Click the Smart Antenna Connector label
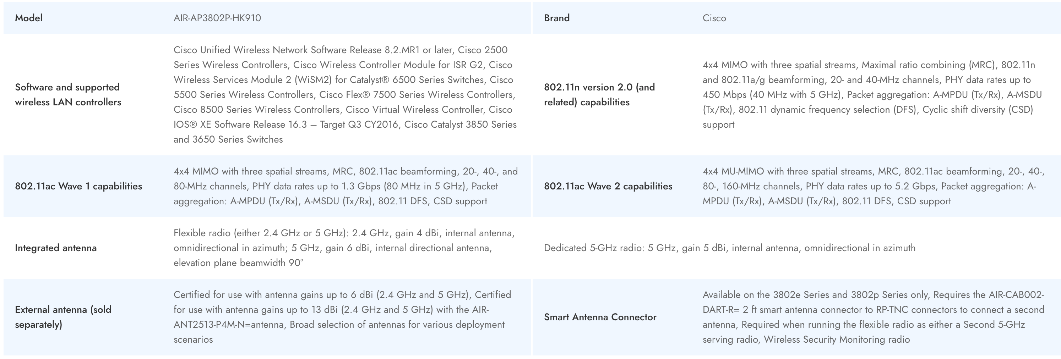The image size is (1061, 359). click(600, 317)
